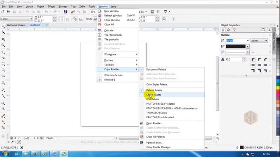Screen dimensions: 280x157
Task: Select the Shape edit tool
Action: (x=3, y=32)
